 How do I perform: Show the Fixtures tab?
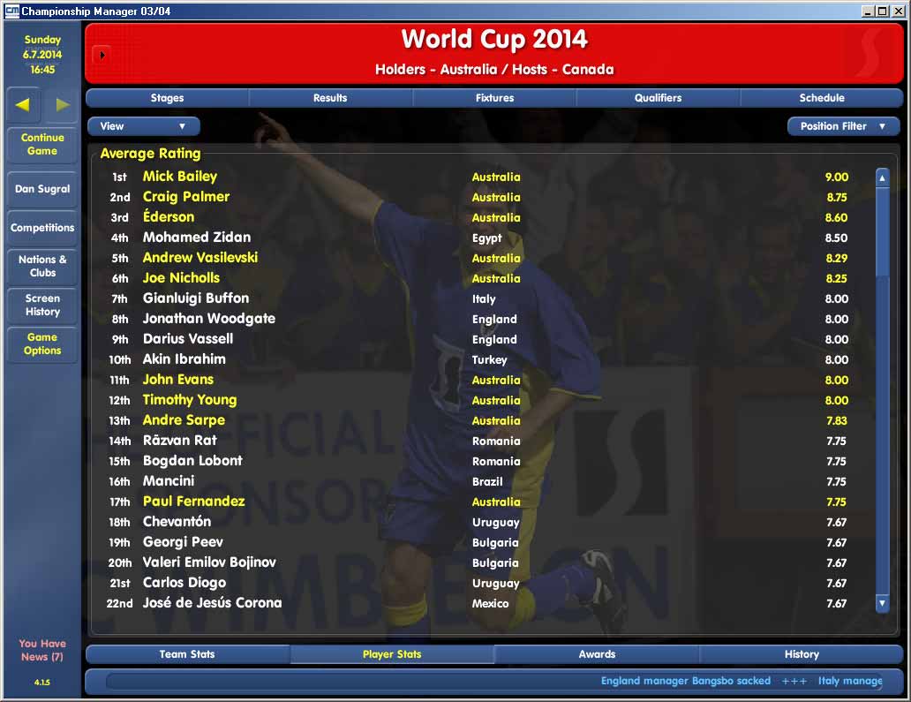(x=494, y=98)
